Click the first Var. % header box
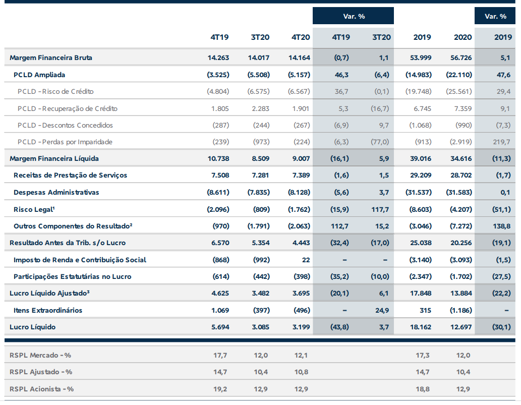This screenshot has height=405, width=521. coord(353,16)
